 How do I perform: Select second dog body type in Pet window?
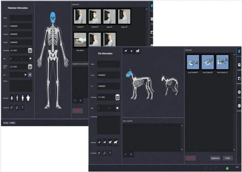pos(105,142)
